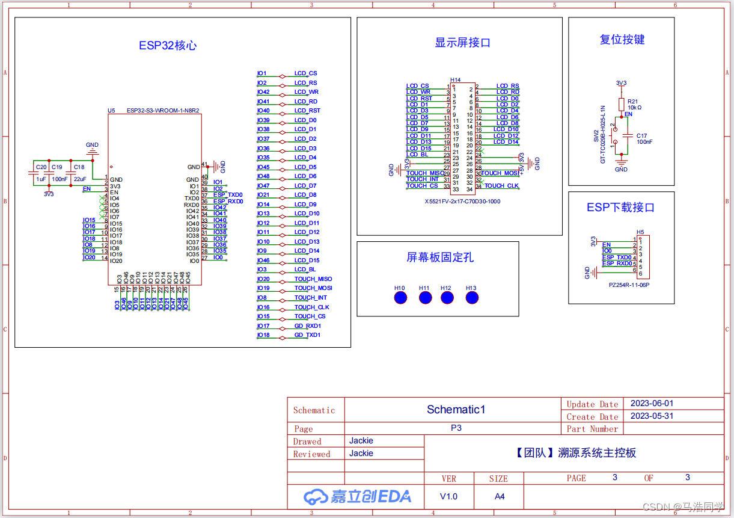The image size is (734, 518).
Task: Select the LCD_CS net label on IO1
Action: coord(305,73)
